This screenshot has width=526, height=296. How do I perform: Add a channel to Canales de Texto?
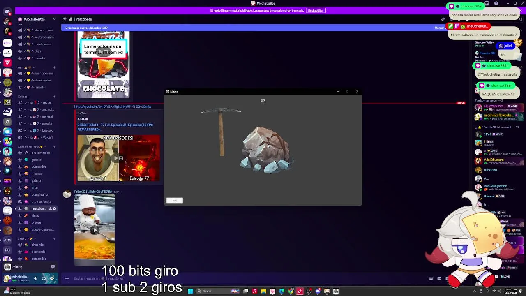coord(54,147)
